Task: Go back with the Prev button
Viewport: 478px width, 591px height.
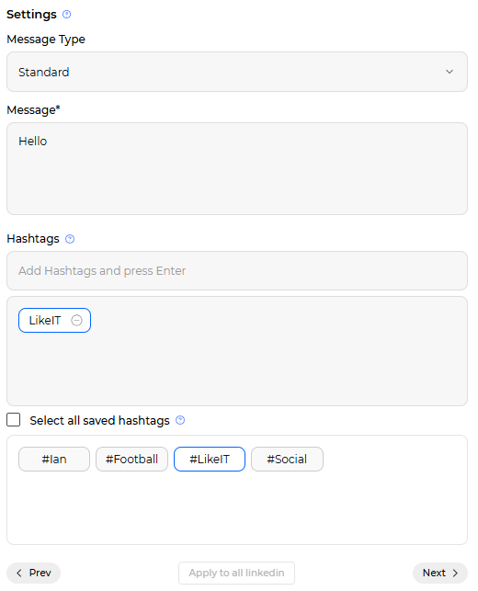Action: [x=33, y=573]
